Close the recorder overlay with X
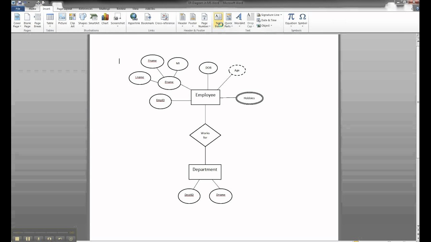This screenshot has height=242, width=431. tap(71, 239)
